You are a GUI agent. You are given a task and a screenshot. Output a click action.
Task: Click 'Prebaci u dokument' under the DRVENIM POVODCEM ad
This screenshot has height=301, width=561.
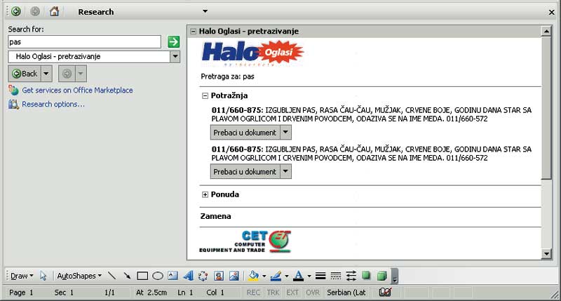pos(245,133)
